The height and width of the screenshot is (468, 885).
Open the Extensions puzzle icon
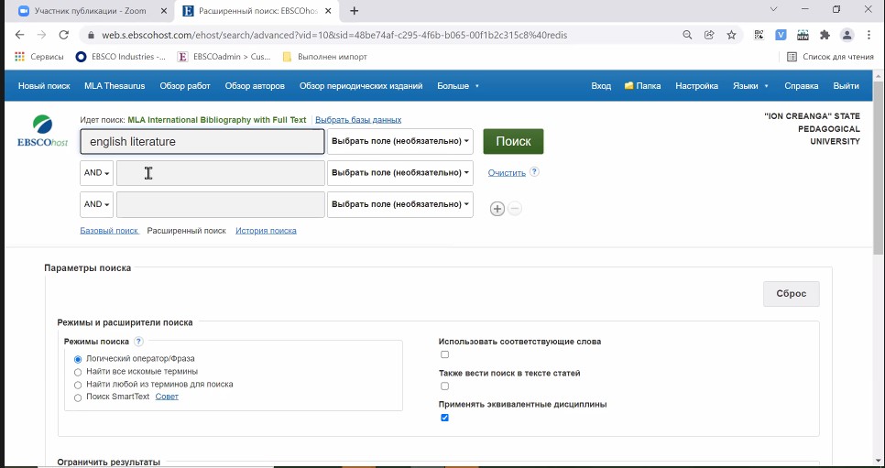(825, 35)
